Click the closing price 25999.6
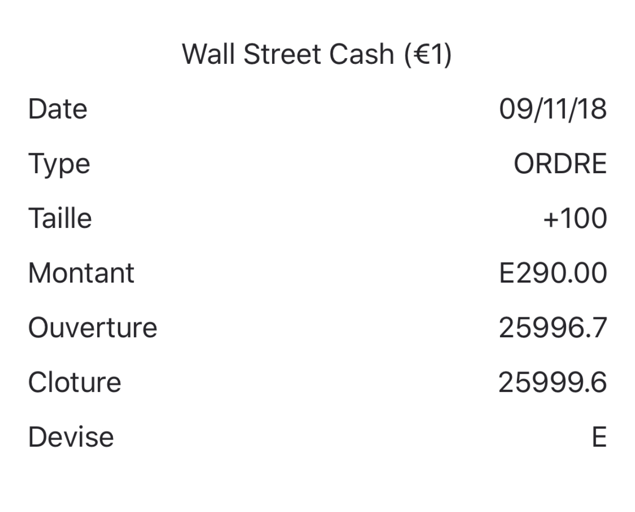 [x=553, y=382]
